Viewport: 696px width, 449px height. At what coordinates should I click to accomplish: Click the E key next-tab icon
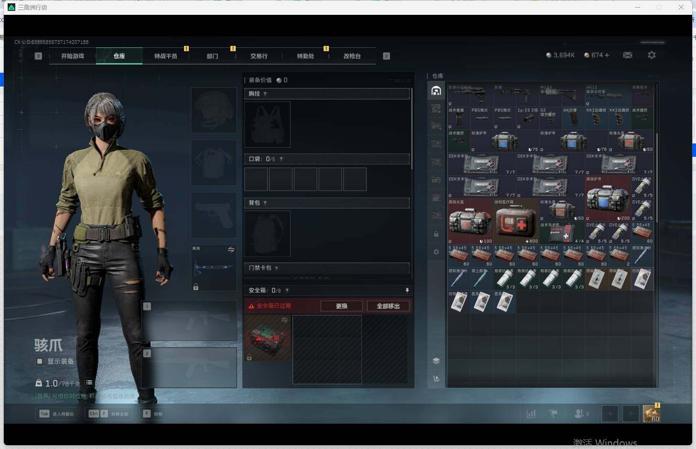click(x=386, y=56)
